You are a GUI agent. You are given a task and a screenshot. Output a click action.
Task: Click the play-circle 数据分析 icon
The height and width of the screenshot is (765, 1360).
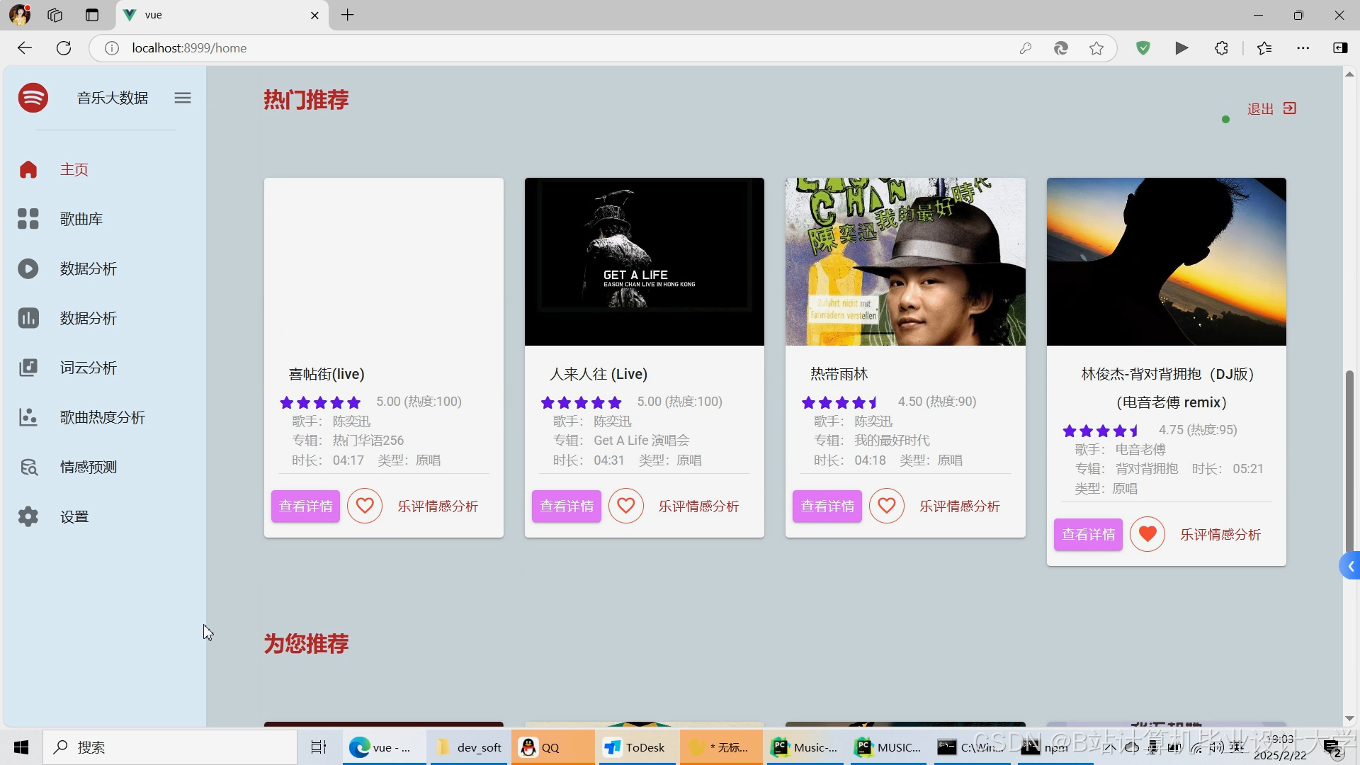click(x=28, y=268)
